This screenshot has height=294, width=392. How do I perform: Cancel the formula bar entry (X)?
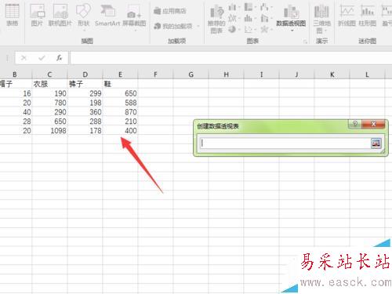click(x=24, y=58)
